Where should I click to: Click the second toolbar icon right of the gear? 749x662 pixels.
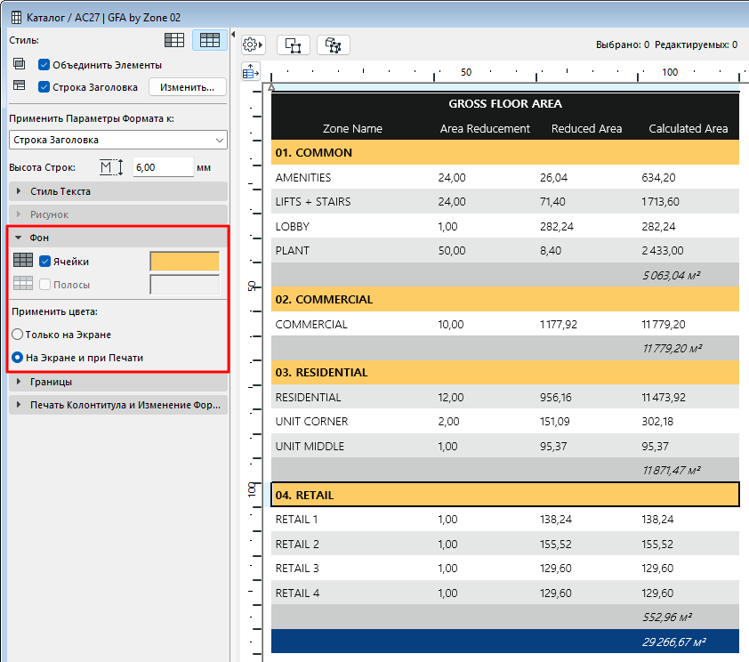[x=334, y=44]
